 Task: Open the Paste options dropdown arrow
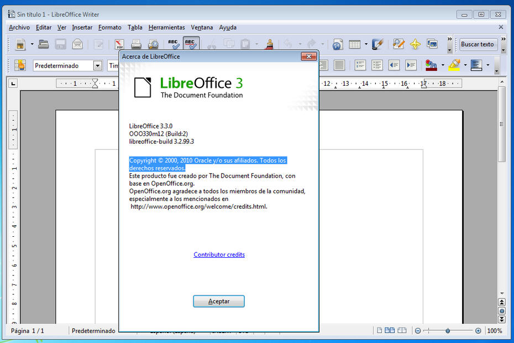pos(257,44)
